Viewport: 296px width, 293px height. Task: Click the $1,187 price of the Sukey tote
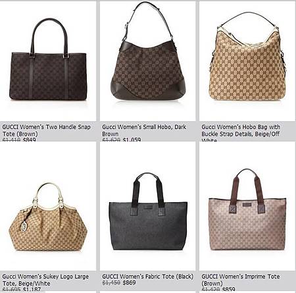32,289
